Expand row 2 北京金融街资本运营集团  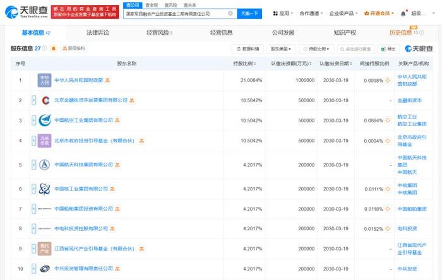pos(34,100)
